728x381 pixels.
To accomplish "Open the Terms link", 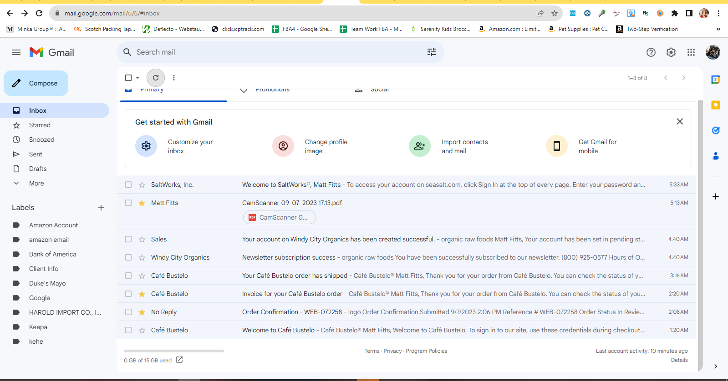I will 372,351.
